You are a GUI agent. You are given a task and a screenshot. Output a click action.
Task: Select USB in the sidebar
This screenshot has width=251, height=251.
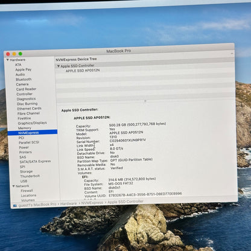point(24,181)
